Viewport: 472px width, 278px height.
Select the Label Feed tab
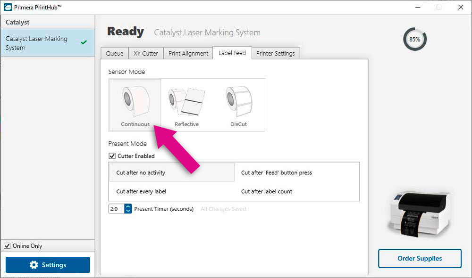[x=232, y=53]
